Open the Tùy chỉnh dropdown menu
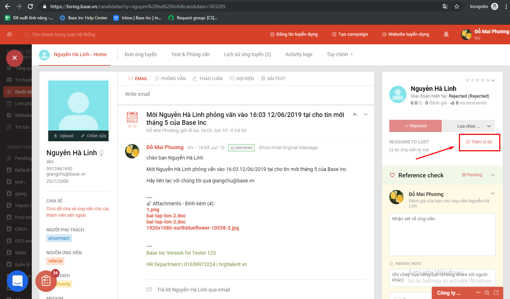The image size is (510, 299). coord(340,54)
